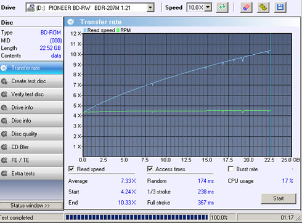Click the drive icon in the drive selector

[x=31, y=8]
